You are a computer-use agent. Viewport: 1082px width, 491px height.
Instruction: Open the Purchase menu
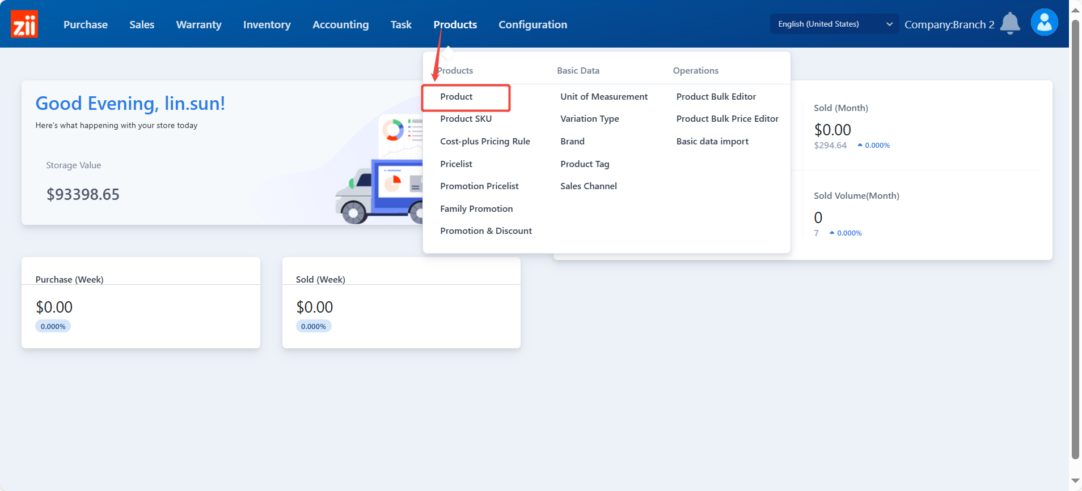click(x=85, y=24)
